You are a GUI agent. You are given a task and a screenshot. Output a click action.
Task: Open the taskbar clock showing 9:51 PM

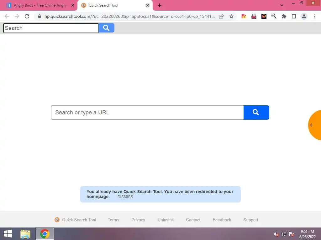(307, 234)
